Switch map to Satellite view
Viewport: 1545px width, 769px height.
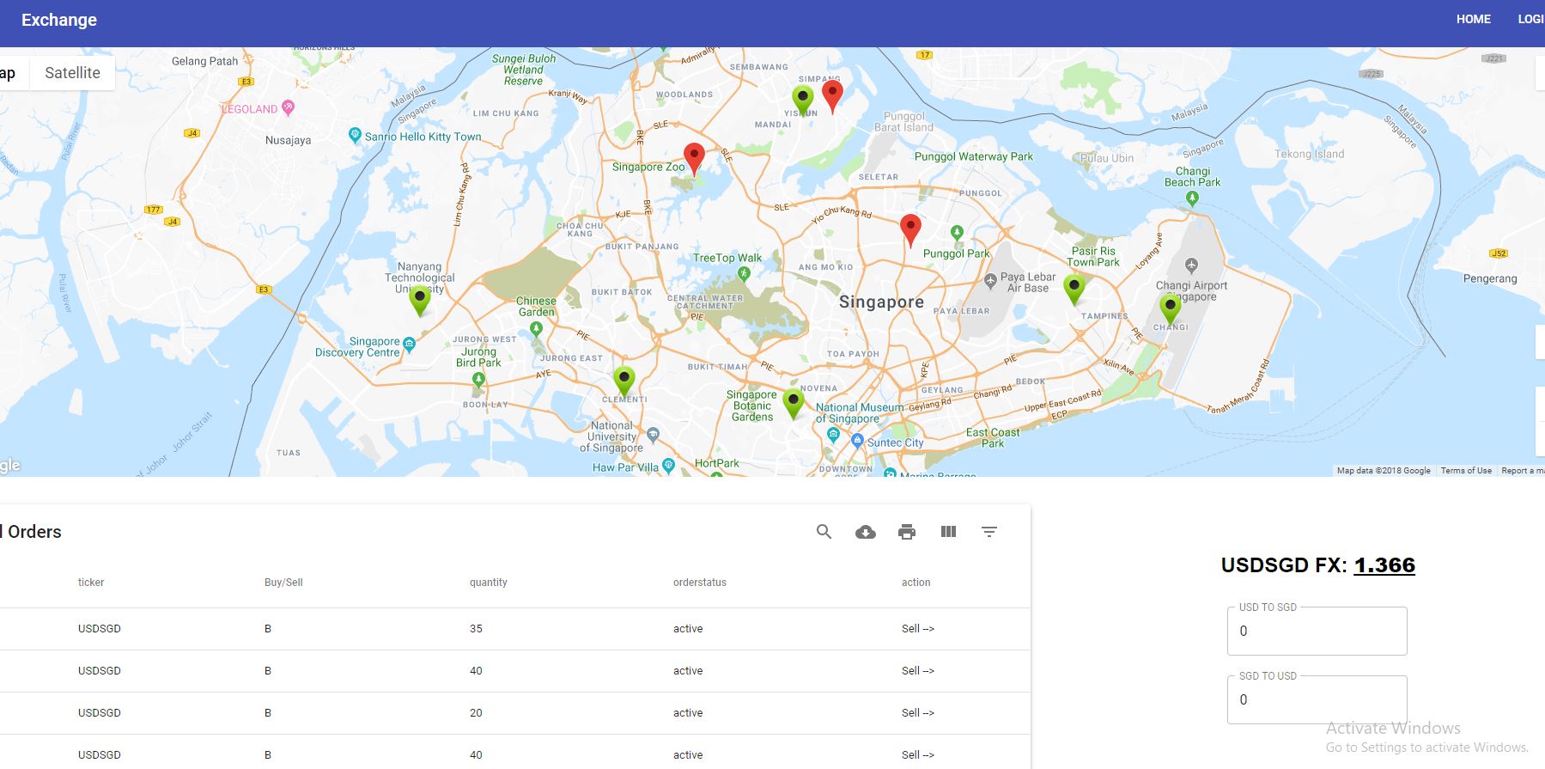(72, 73)
